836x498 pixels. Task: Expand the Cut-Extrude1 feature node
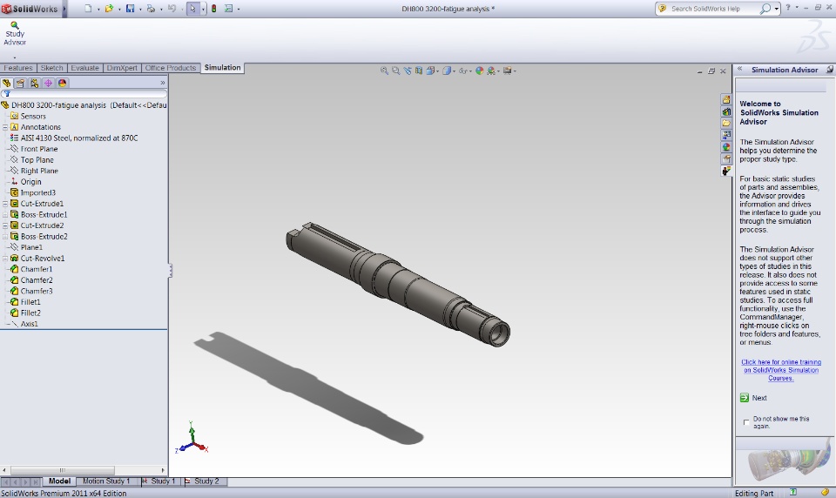[x=5, y=204]
